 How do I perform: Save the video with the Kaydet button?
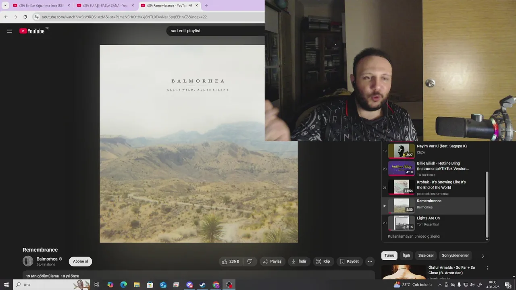[x=350, y=261]
